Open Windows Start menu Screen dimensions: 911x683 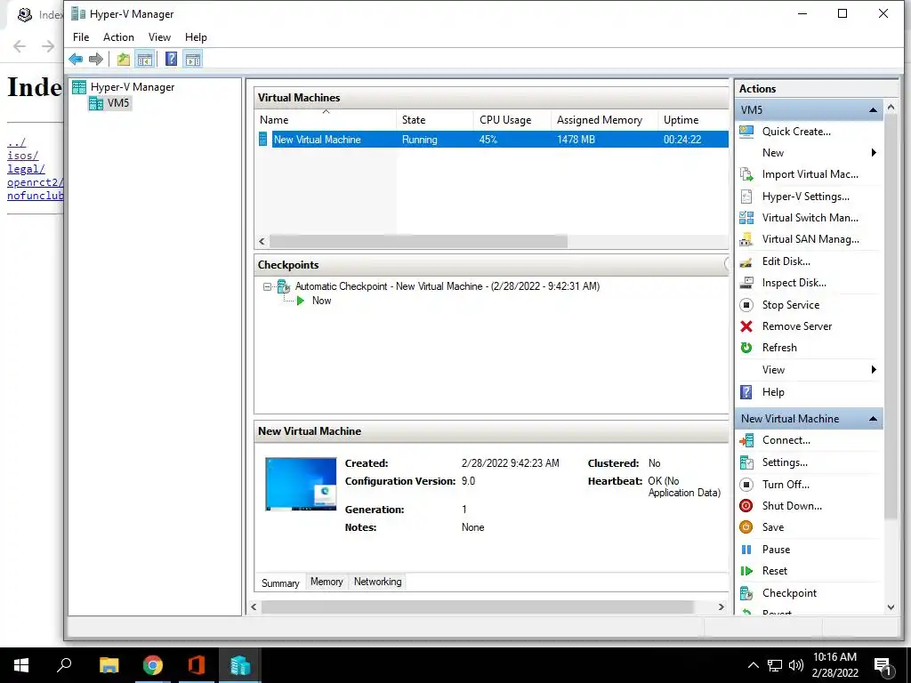point(21,665)
